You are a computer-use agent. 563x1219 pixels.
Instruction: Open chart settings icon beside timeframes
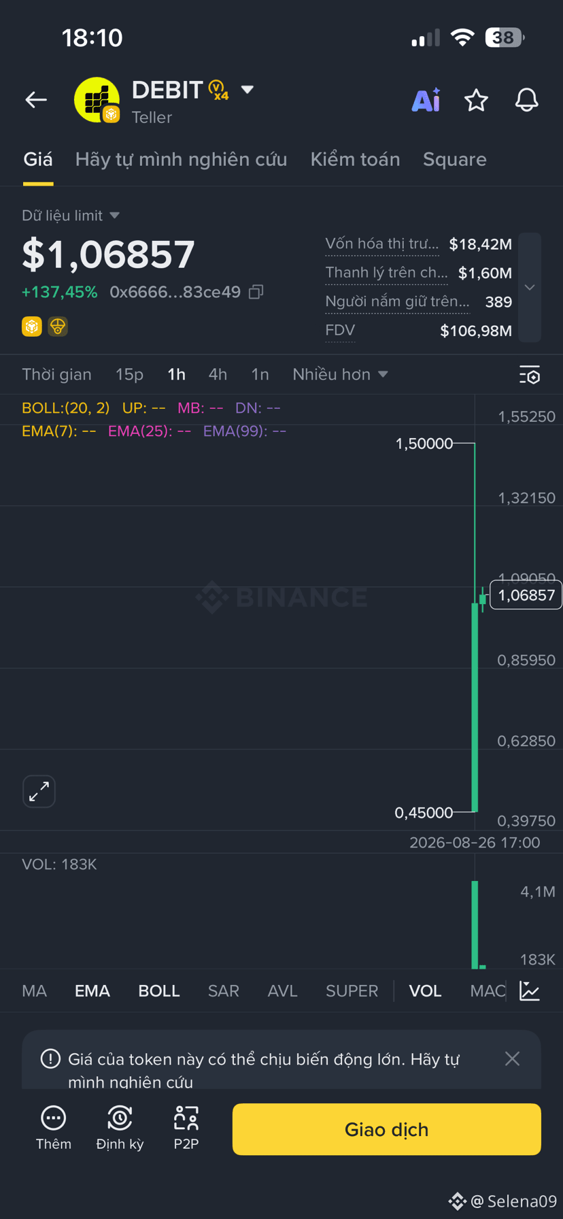(530, 375)
